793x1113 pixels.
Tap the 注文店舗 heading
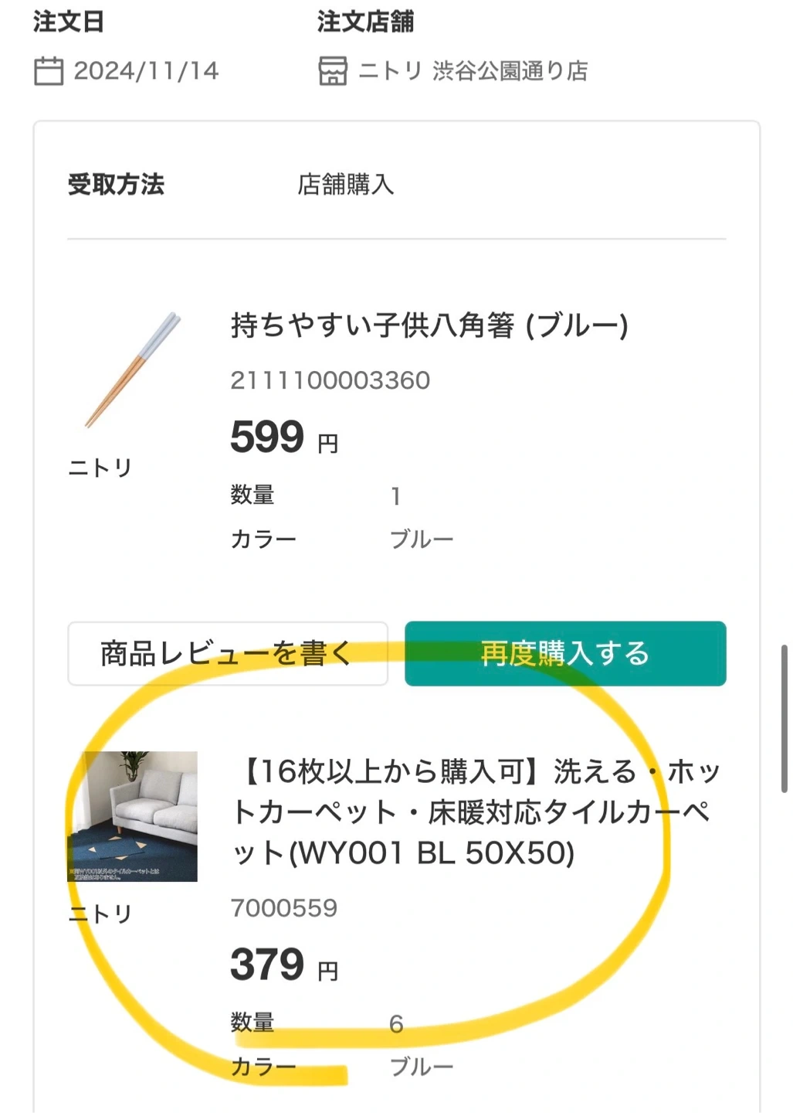[x=365, y=22]
